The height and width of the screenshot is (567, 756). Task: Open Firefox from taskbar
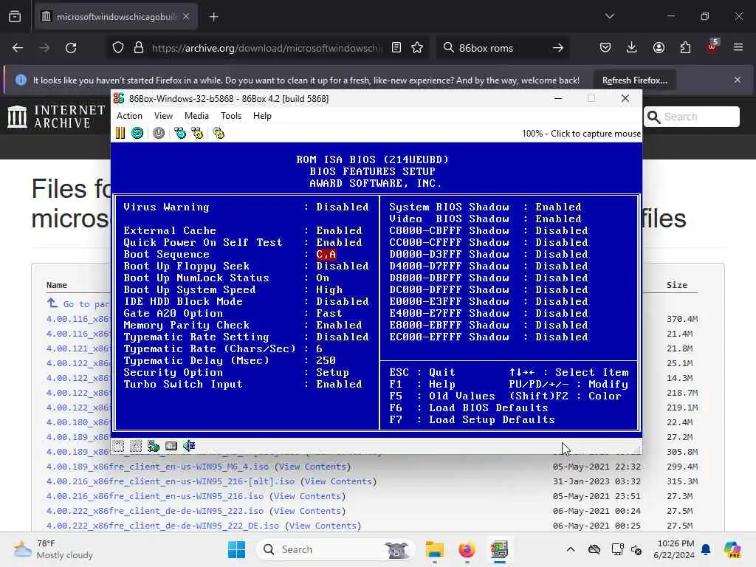click(467, 549)
